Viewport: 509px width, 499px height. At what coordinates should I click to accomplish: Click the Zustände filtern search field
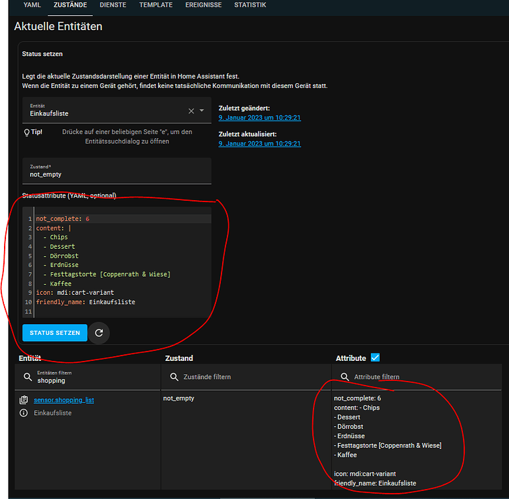(x=245, y=377)
